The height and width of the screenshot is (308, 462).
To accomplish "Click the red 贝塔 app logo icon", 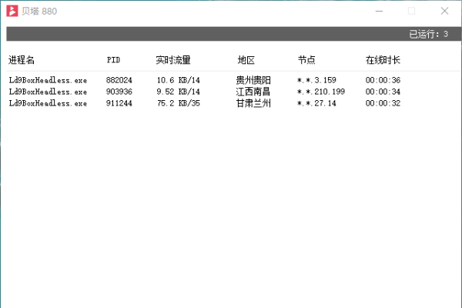I will (x=13, y=11).
